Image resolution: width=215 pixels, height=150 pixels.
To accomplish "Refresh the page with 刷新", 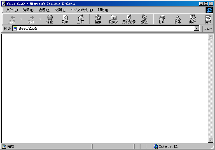I will (65, 19).
